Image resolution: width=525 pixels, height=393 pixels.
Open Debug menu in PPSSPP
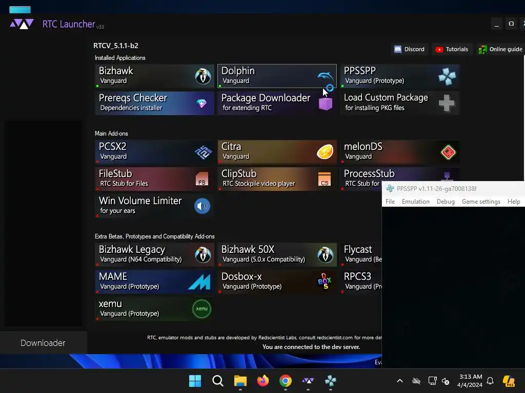click(x=446, y=202)
